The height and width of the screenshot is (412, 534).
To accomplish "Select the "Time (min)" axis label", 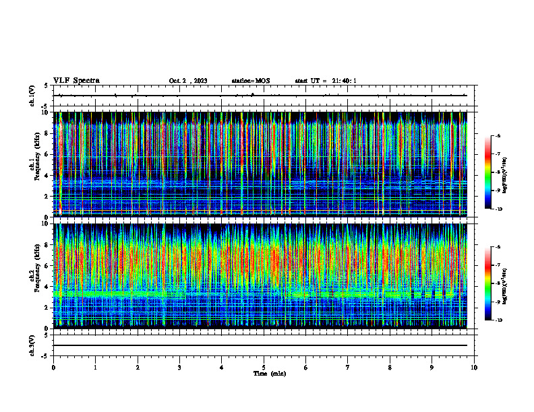I will click(270, 374).
